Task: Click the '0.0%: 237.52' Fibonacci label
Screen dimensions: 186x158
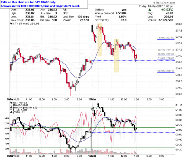Action: coord(167,38)
